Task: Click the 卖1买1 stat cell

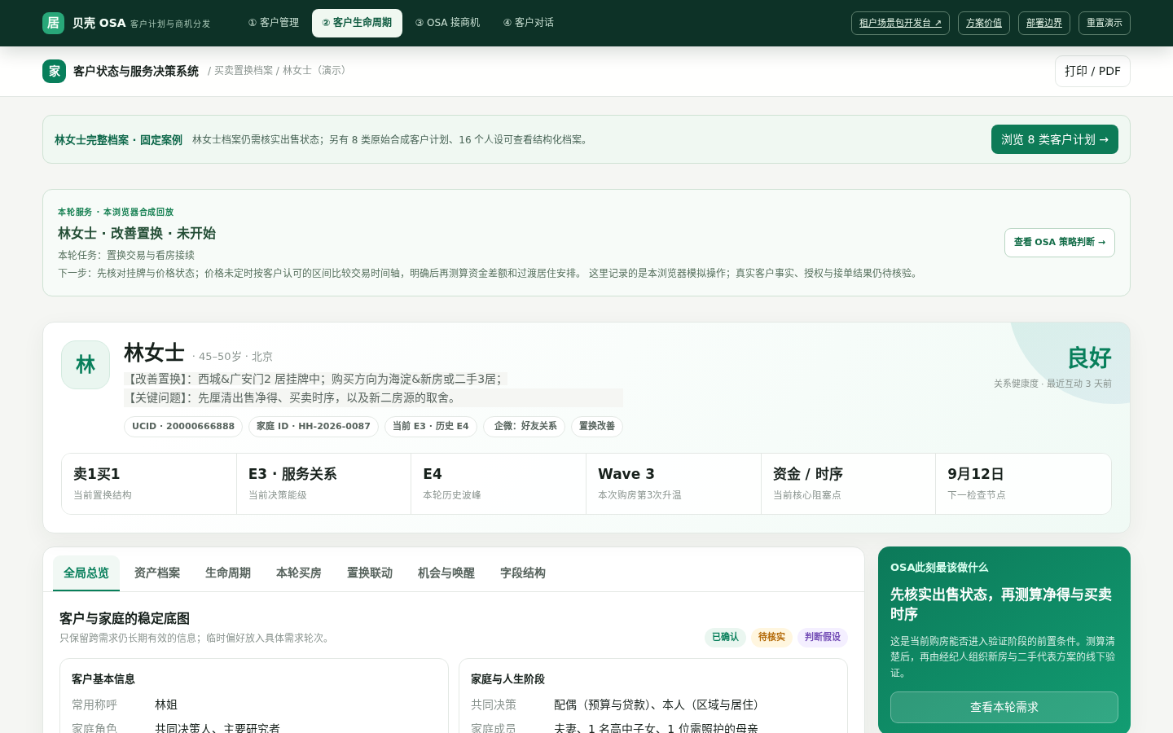Action: [x=149, y=484]
